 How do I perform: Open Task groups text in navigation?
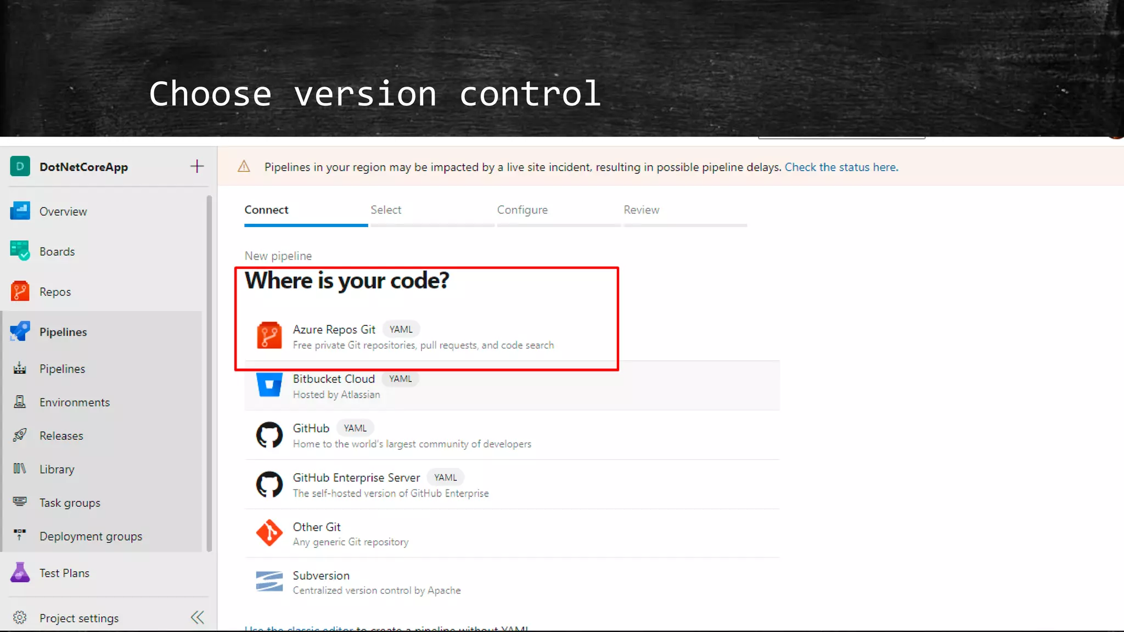[x=70, y=503]
